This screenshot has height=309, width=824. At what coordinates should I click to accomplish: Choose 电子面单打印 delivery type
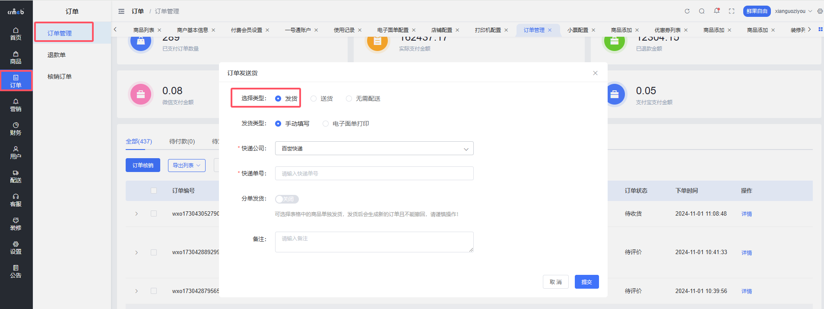(x=326, y=124)
